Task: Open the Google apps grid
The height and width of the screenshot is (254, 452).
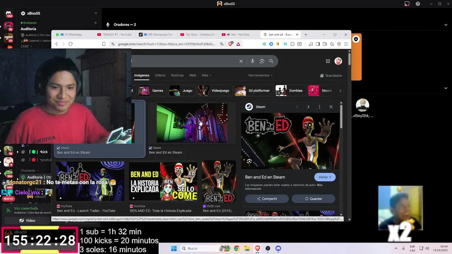Action: point(328,61)
